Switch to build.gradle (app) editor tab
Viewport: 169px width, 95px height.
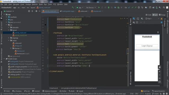click(68, 11)
